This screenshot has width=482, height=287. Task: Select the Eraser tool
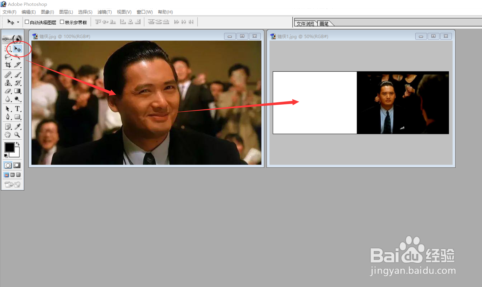(8, 91)
